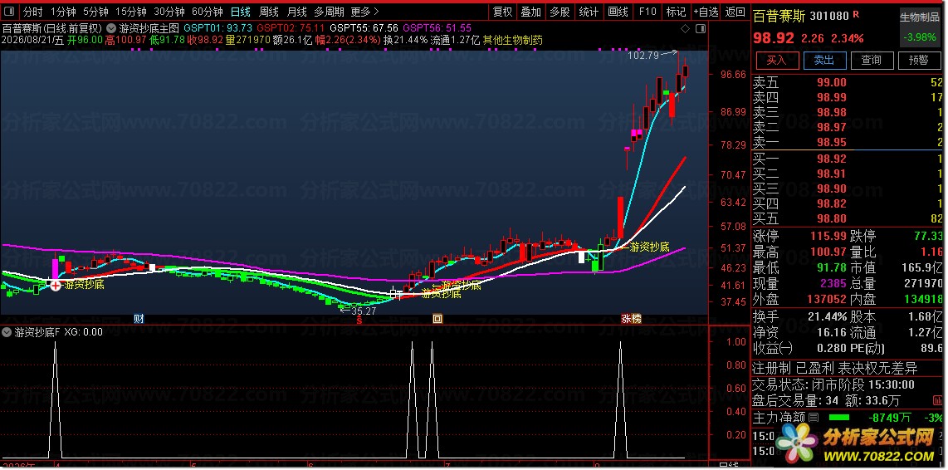Click the 买入 buy button
This screenshot has height=470, width=948.
pyautogui.click(x=777, y=60)
